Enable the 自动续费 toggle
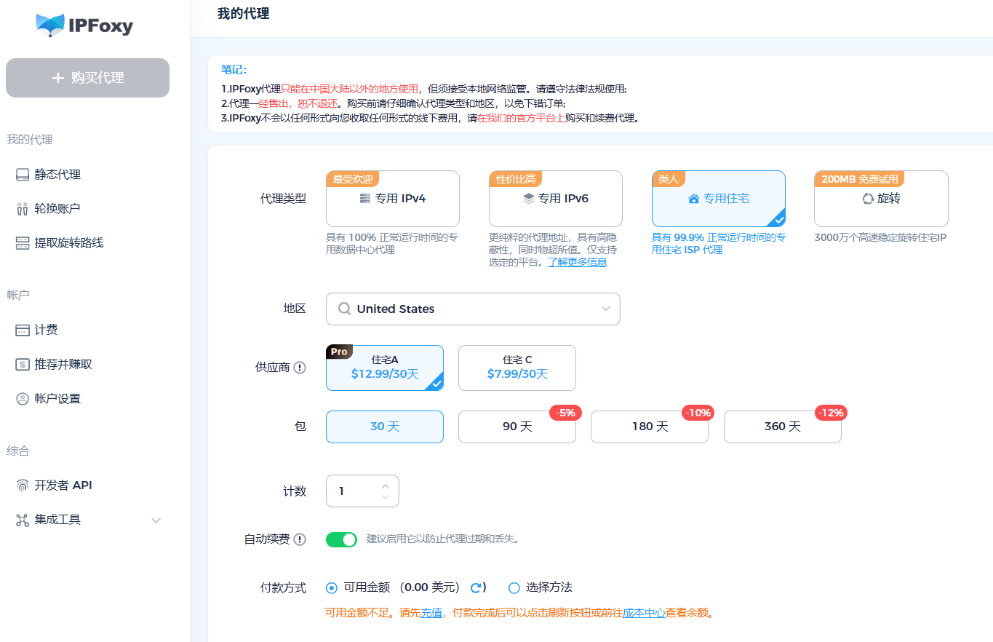Image resolution: width=993 pixels, height=642 pixels. 341,539
